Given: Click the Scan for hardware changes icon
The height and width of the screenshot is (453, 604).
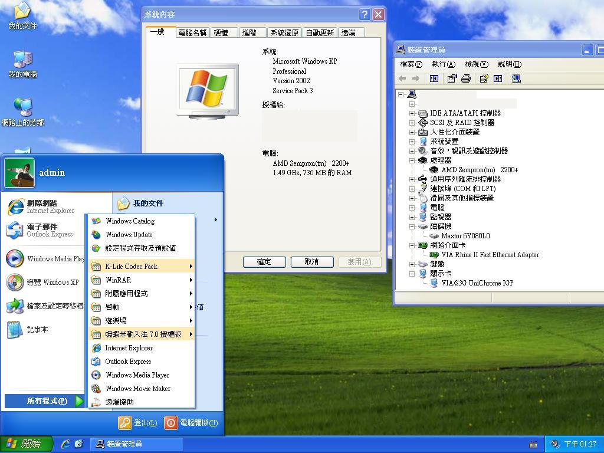Looking at the screenshot, I should point(516,78).
